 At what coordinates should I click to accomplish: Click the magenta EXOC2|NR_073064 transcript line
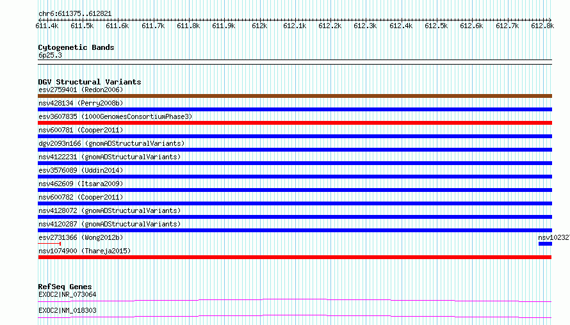pyautogui.click(x=295, y=300)
